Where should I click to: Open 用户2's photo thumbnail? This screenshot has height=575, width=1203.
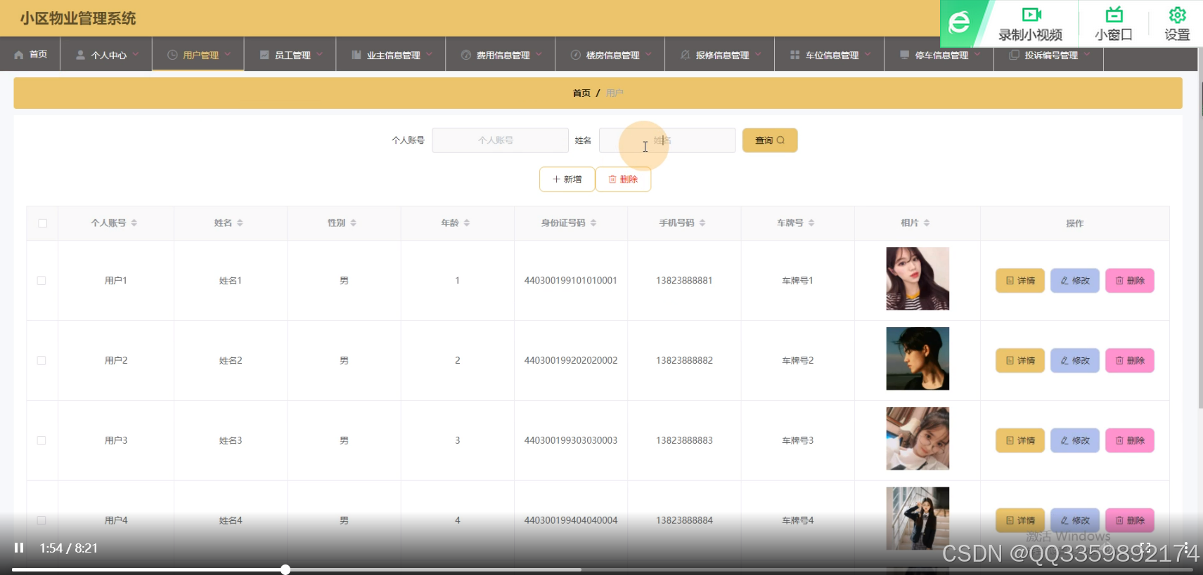(x=918, y=359)
